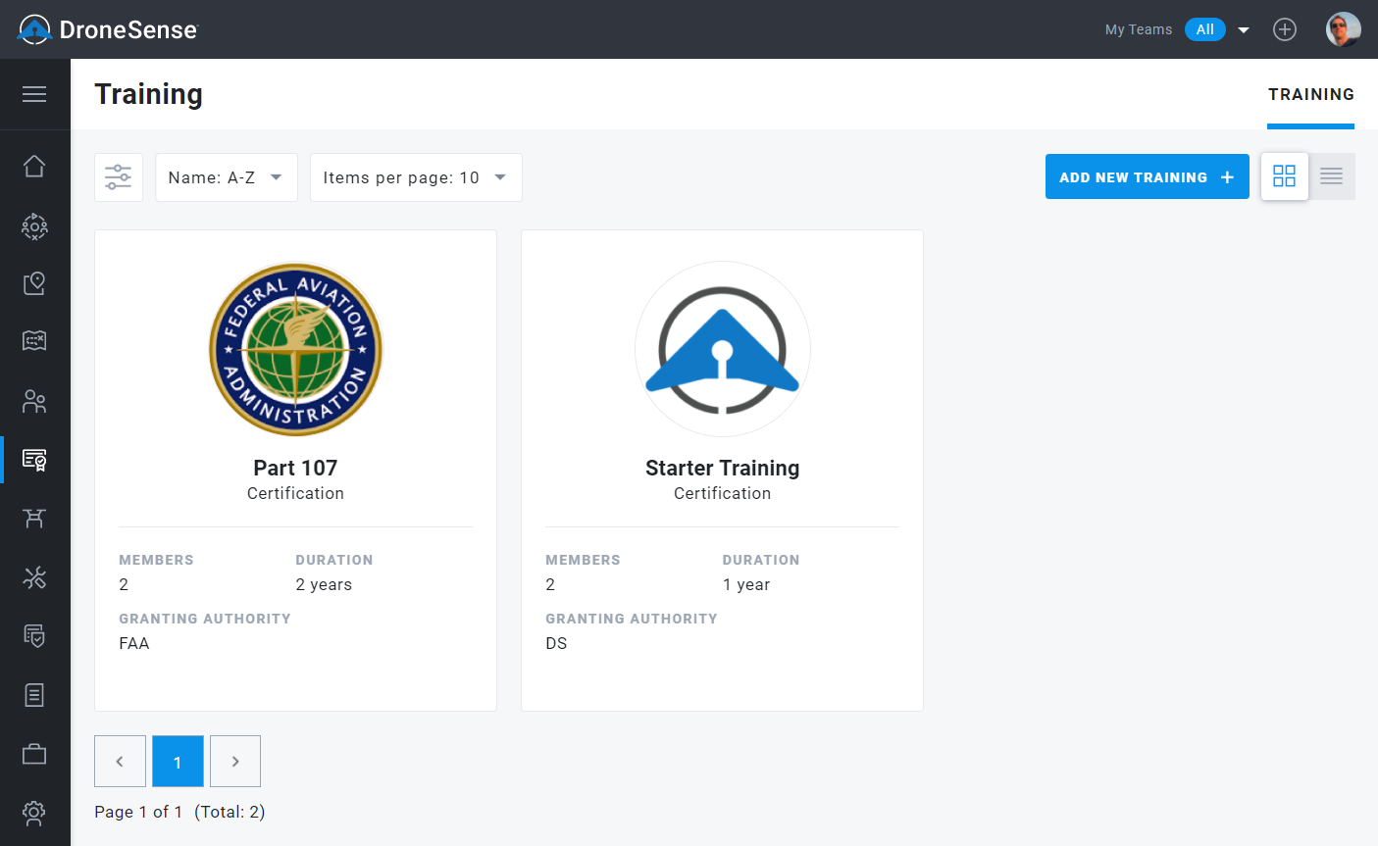1378x846 pixels.
Task: Click the Training page heading
Action: [149, 94]
